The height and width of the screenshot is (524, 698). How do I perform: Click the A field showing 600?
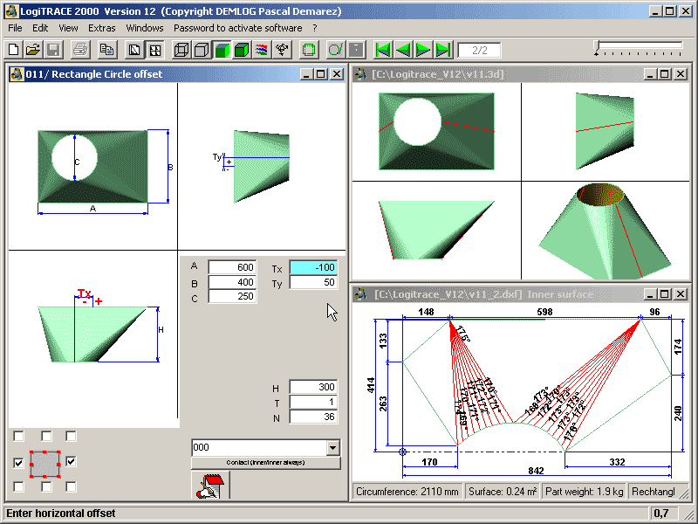232,267
